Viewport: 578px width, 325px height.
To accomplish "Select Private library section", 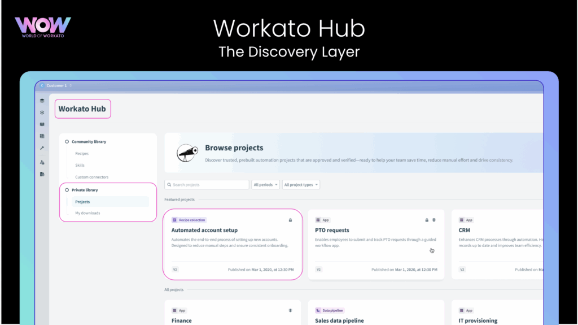I will click(85, 190).
